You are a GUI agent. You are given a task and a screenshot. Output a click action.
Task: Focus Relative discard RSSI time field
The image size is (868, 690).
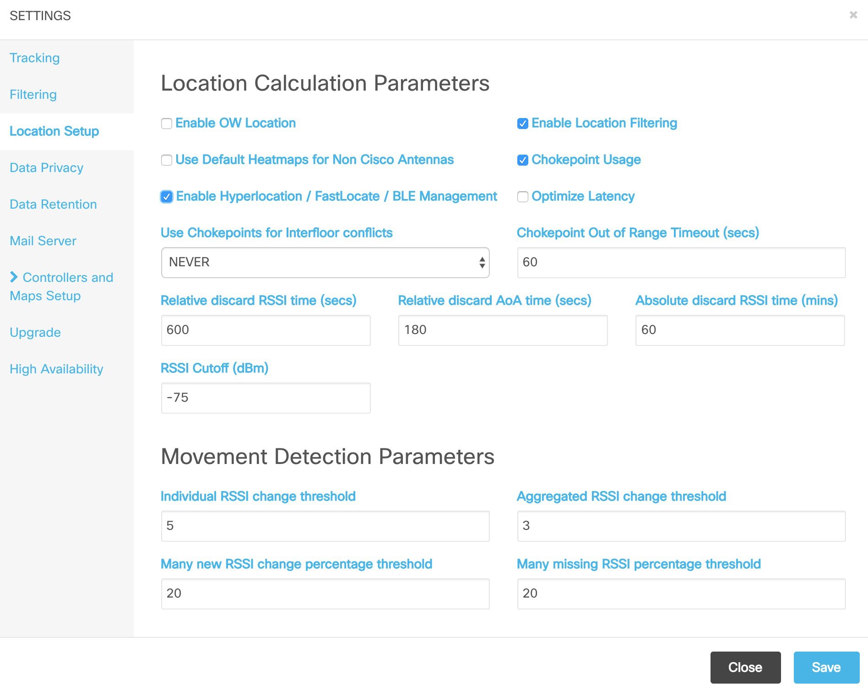point(266,330)
